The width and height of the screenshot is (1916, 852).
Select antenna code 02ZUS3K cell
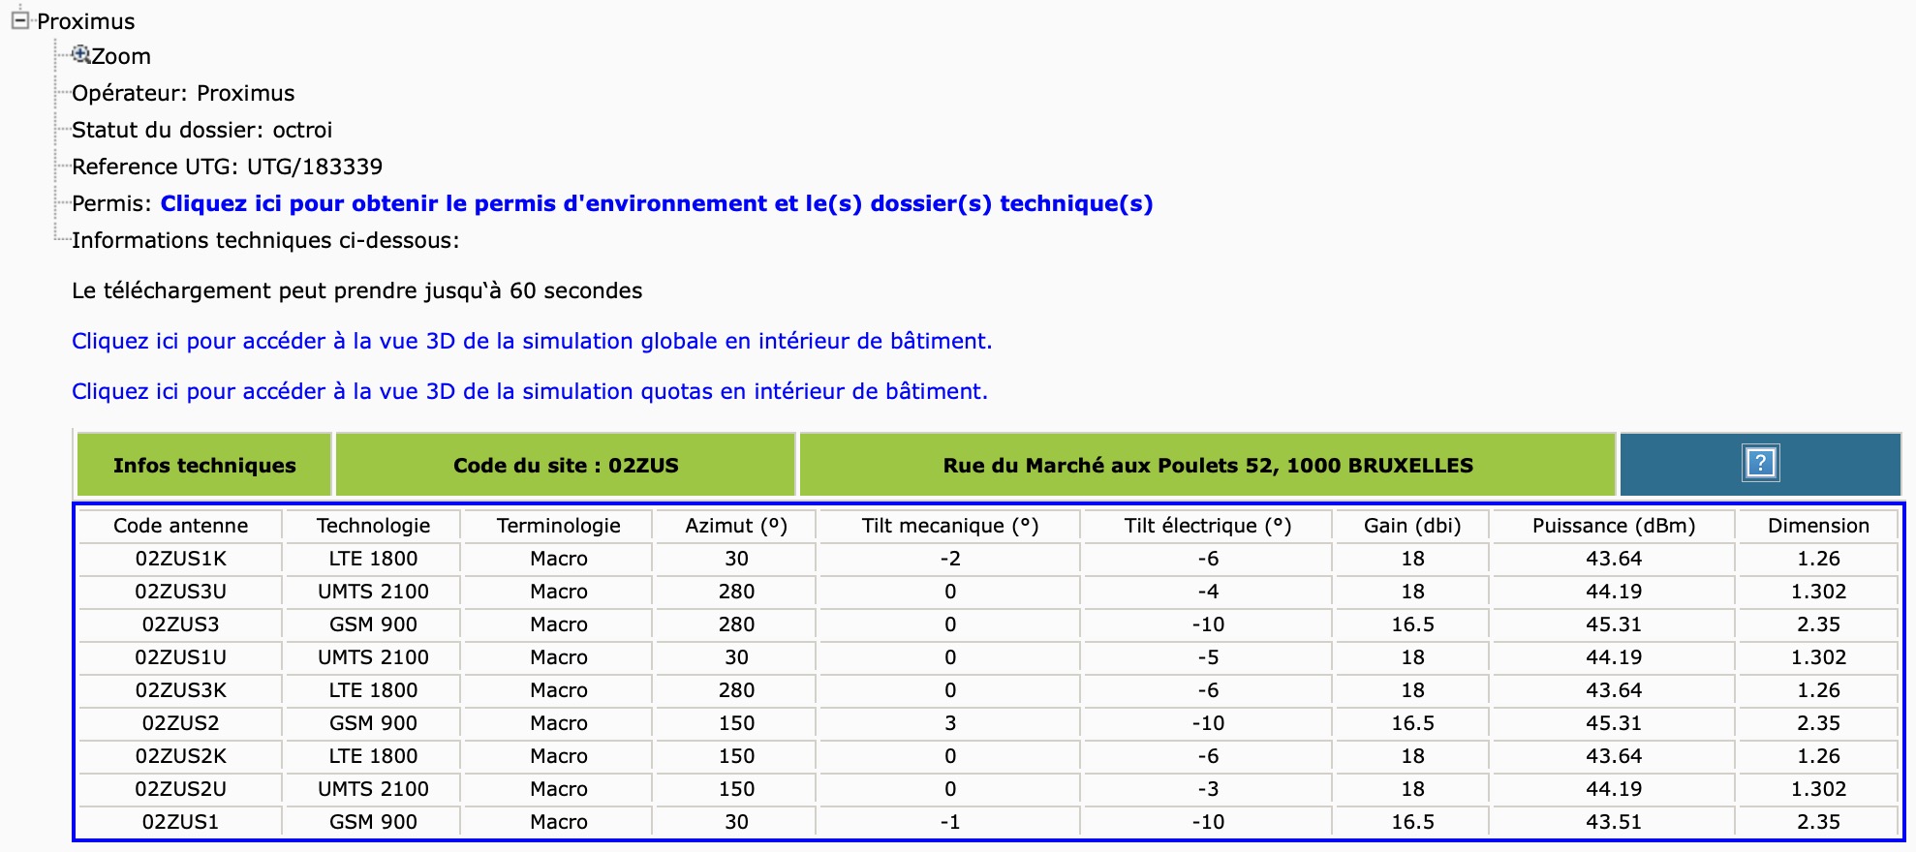181,690
